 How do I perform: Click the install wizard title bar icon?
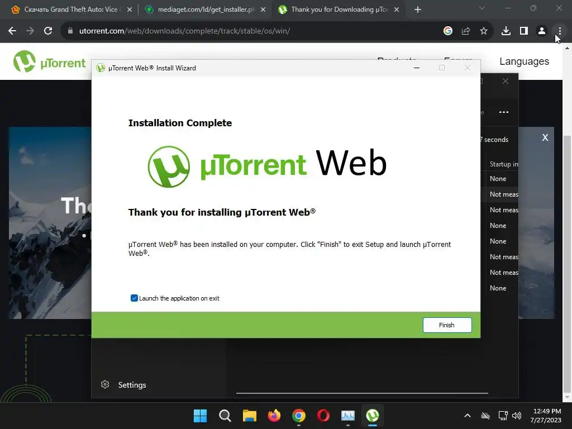click(101, 68)
